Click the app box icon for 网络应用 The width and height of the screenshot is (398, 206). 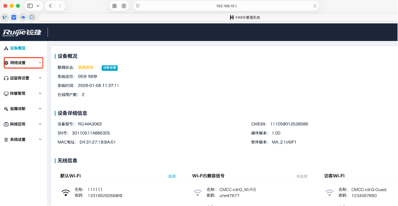coord(6,124)
